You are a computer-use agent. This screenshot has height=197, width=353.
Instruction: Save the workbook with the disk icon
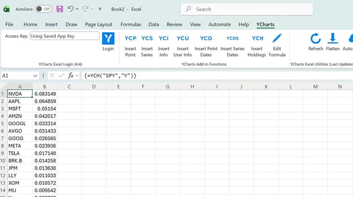click(60, 9)
